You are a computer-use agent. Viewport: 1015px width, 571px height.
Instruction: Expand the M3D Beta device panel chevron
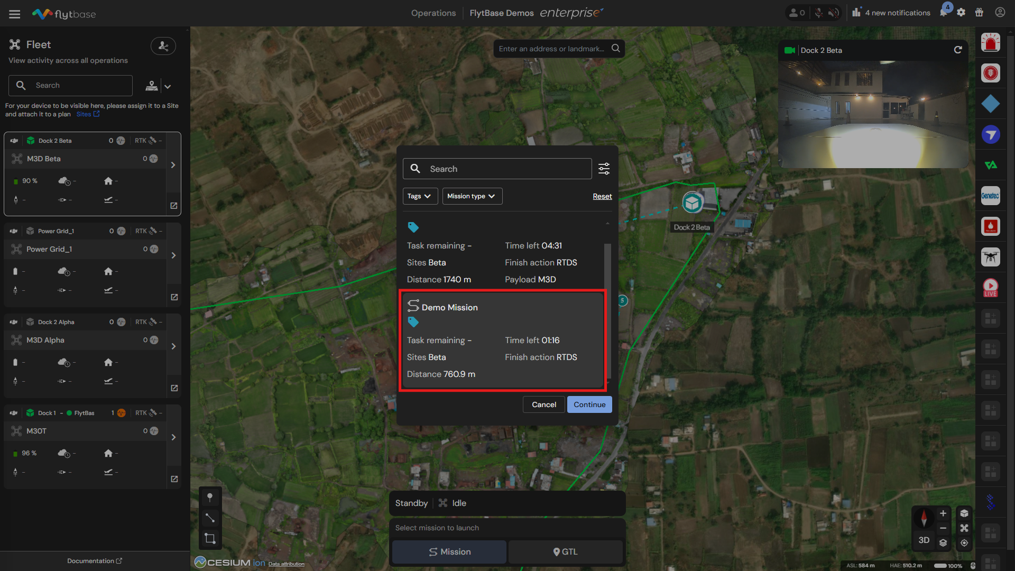[x=173, y=165]
